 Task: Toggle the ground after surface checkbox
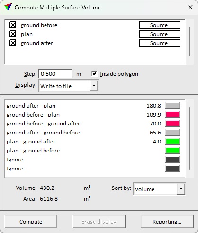[x=13, y=43]
